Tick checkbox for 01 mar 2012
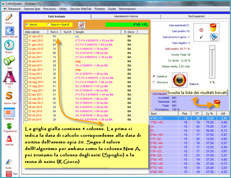Viewport: 231px width, 178px height. 26,36
